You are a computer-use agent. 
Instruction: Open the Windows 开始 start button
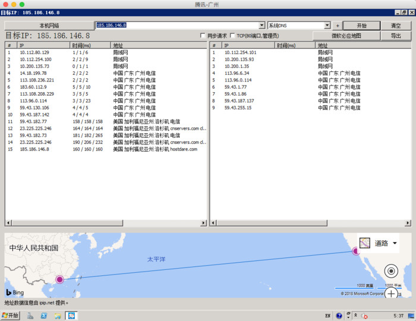point(10,316)
